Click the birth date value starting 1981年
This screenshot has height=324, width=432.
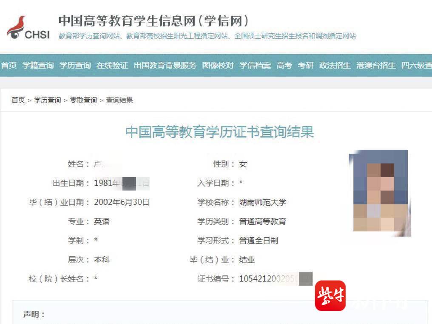pyautogui.click(x=122, y=183)
